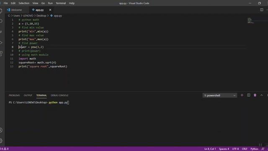
Task: Open Run and Debug view
Action: point(1,43)
